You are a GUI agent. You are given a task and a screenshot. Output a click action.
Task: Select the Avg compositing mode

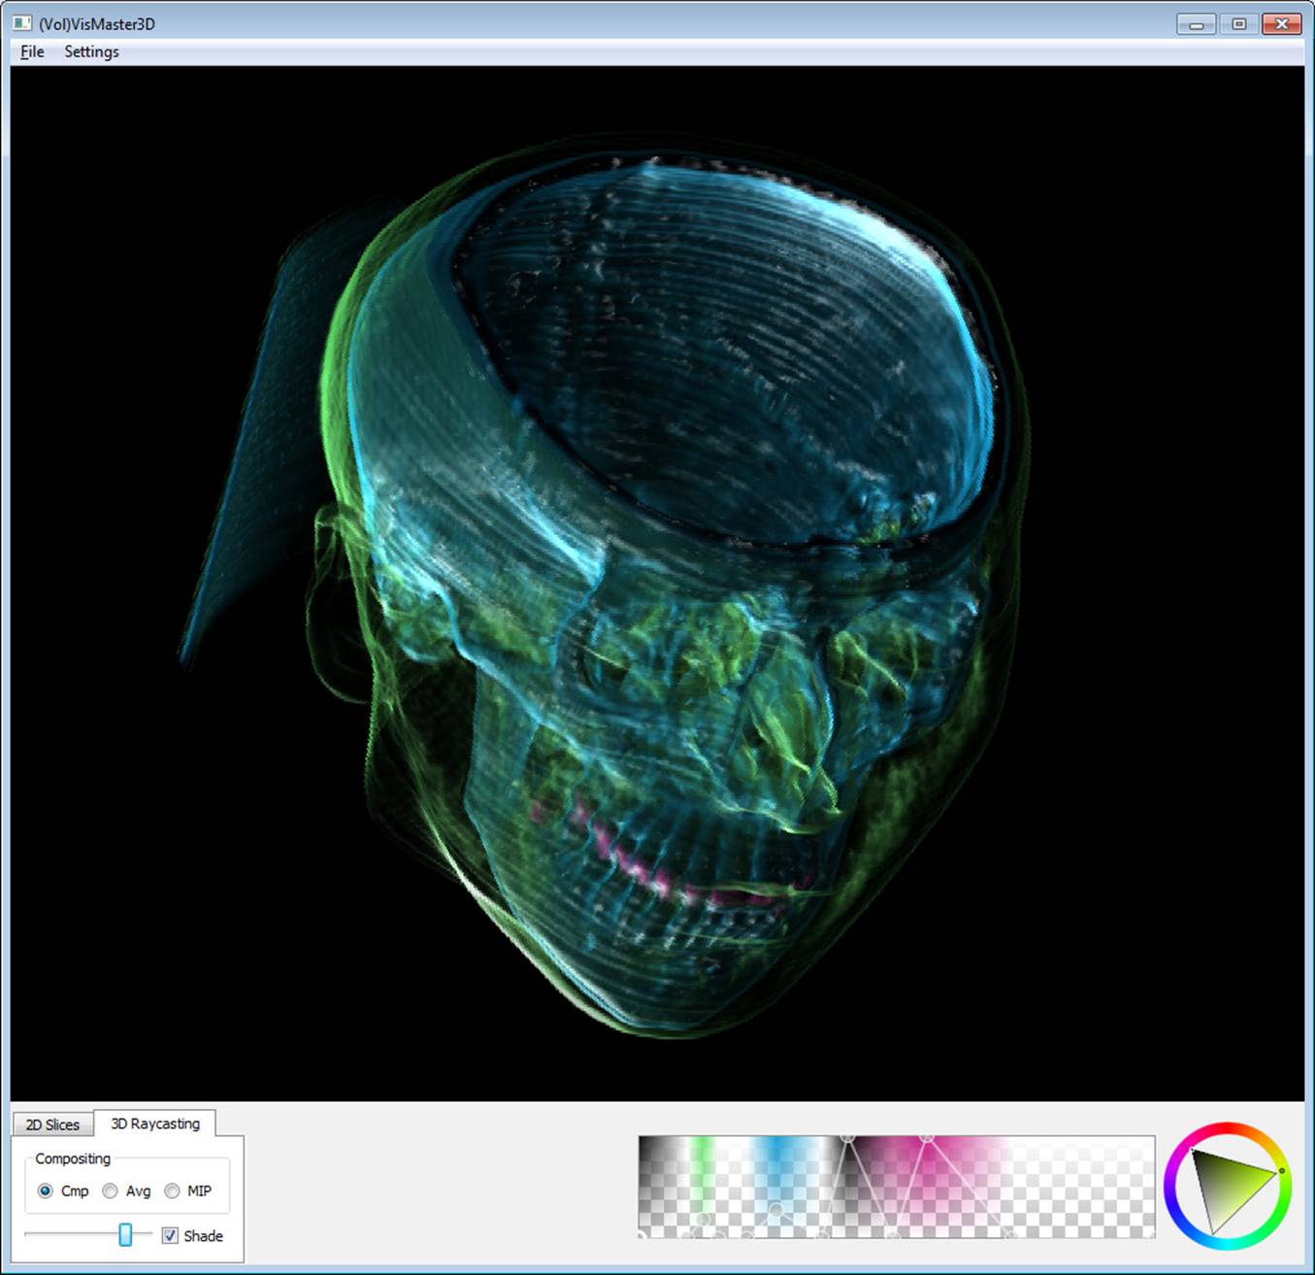(x=109, y=1191)
